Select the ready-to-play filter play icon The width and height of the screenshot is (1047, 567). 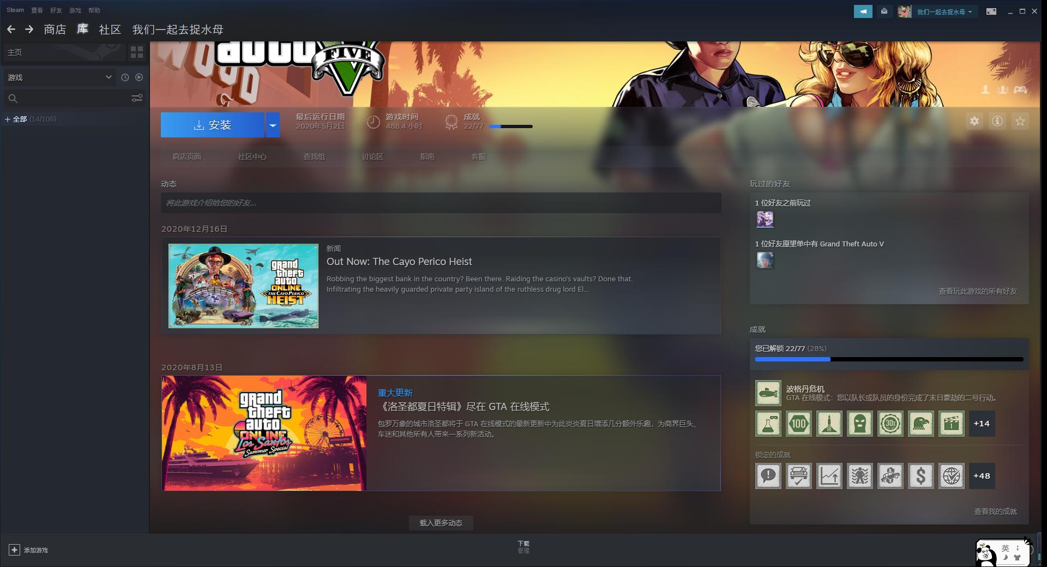click(x=140, y=77)
